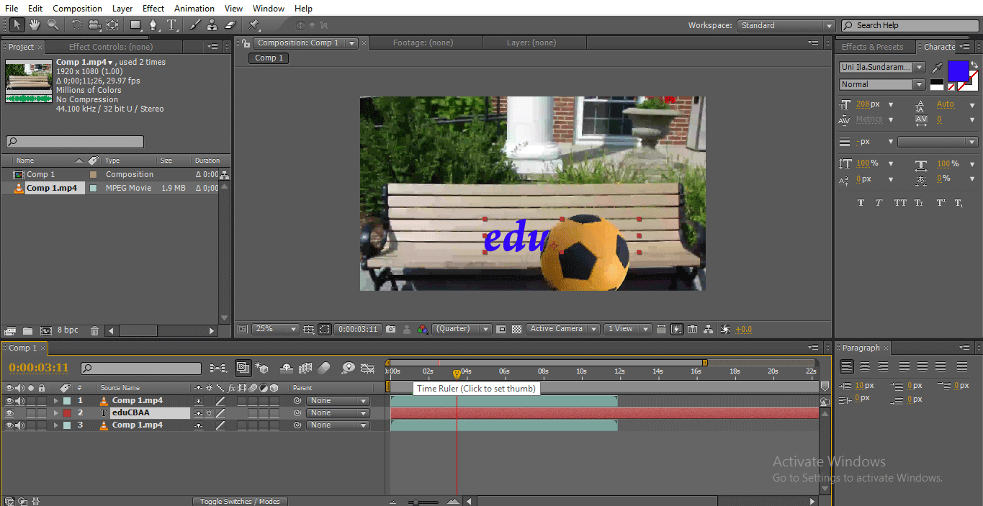Apply All Caps in Character panel
The width and height of the screenshot is (983, 506).
900,203
